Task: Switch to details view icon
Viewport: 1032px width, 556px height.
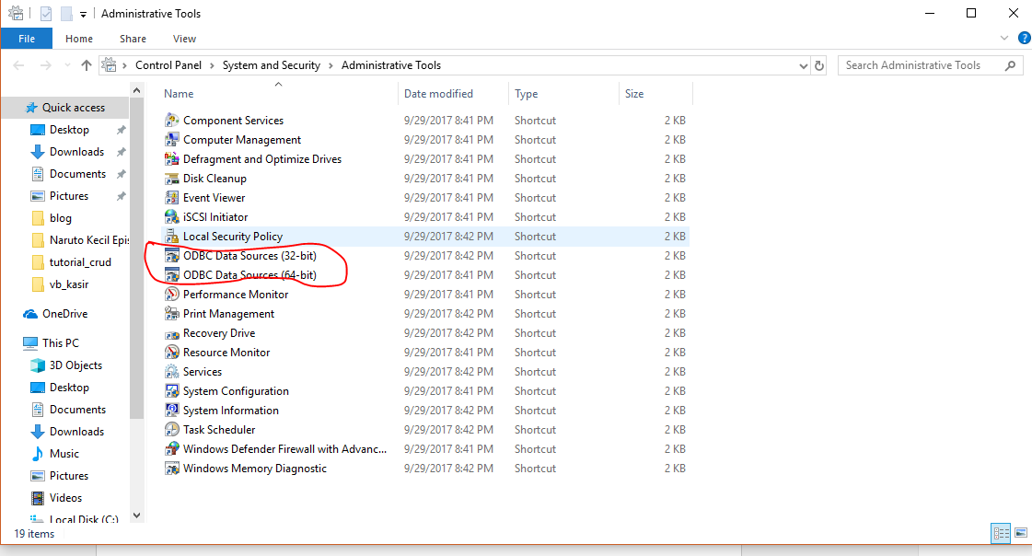Action: 1001,533
